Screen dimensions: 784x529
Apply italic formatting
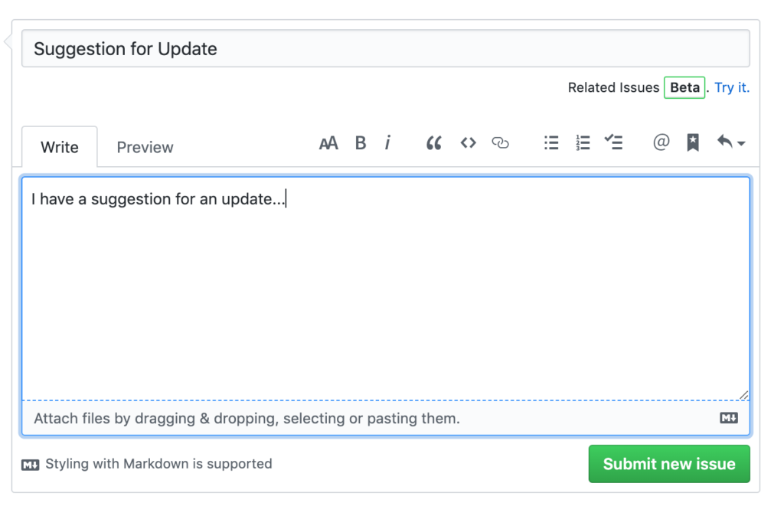click(x=389, y=142)
